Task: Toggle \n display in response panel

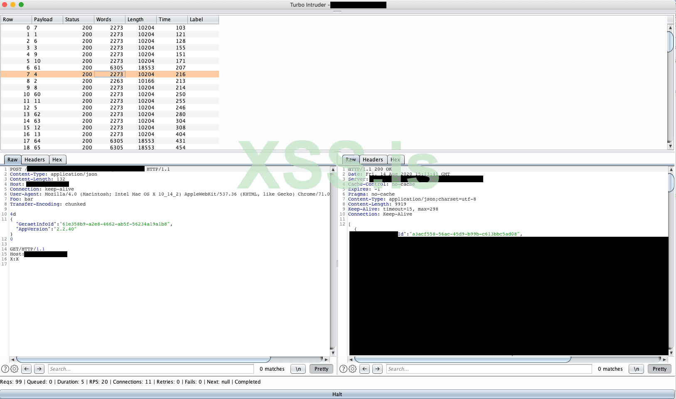Action: click(637, 369)
